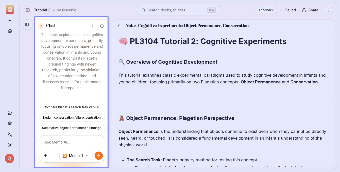This screenshot has width=340, height=172.
Task: Click the pencil icon to rename notes
Action: click(x=254, y=26)
